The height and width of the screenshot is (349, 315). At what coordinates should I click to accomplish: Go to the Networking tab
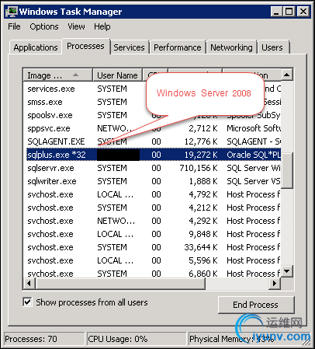[231, 47]
